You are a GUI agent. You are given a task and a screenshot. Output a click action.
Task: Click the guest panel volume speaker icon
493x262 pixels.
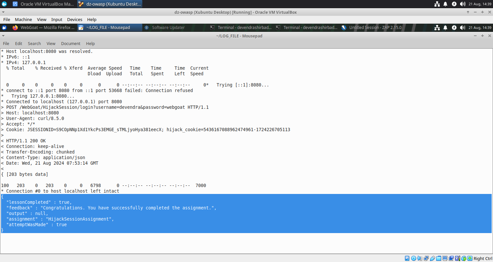pos(463,28)
